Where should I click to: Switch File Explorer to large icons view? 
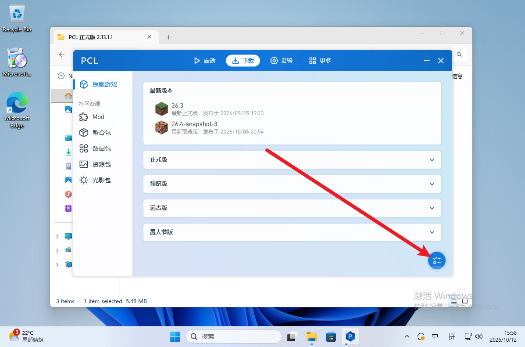(465, 301)
